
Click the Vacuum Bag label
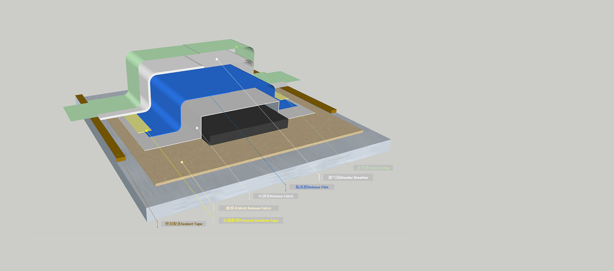pyautogui.click(x=373, y=168)
